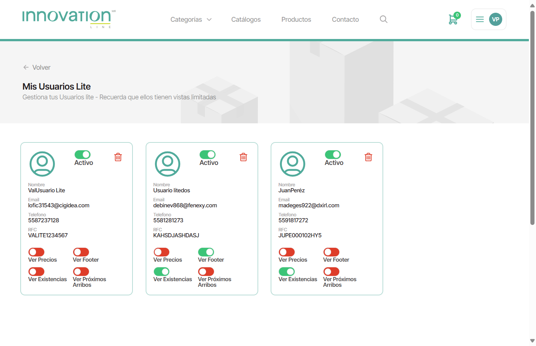Click the page vertical scrollbar thumb
The width and height of the screenshot is (536, 346).
pyautogui.click(x=532, y=118)
